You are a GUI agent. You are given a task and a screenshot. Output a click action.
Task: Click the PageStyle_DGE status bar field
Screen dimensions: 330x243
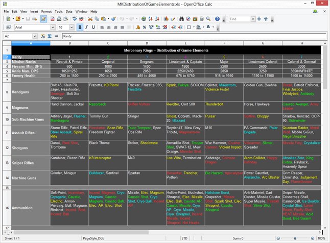124,238
